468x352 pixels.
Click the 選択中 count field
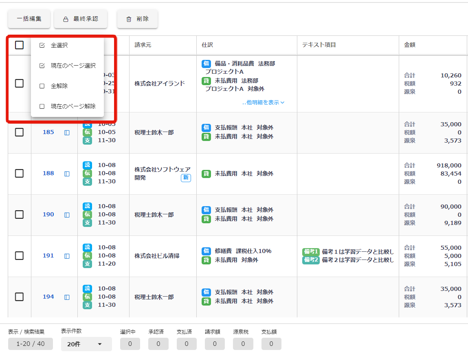(x=130, y=344)
